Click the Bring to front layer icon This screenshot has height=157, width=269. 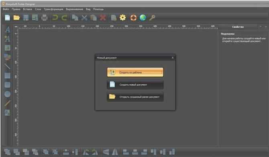coord(7,152)
